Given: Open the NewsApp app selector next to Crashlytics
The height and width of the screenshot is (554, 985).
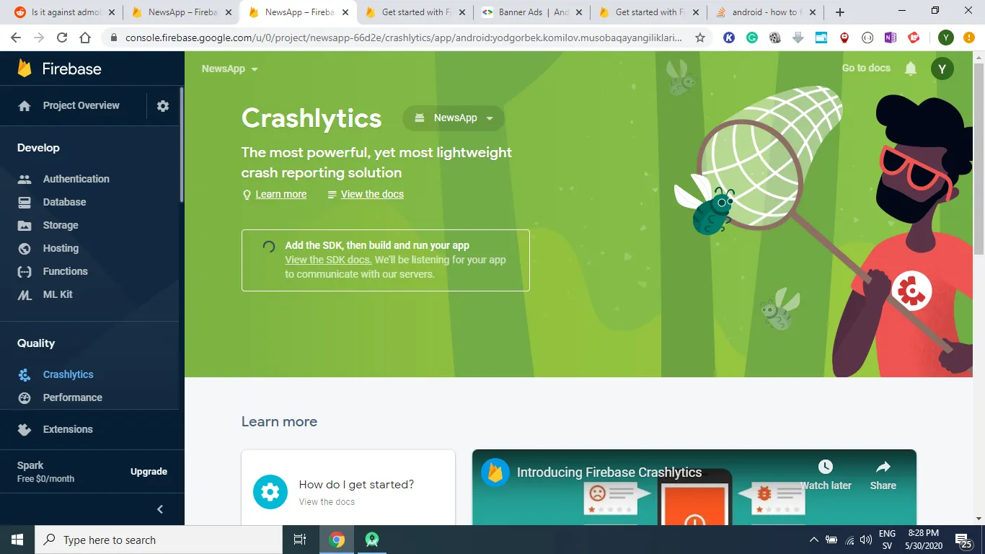Looking at the screenshot, I should click(x=454, y=118).
